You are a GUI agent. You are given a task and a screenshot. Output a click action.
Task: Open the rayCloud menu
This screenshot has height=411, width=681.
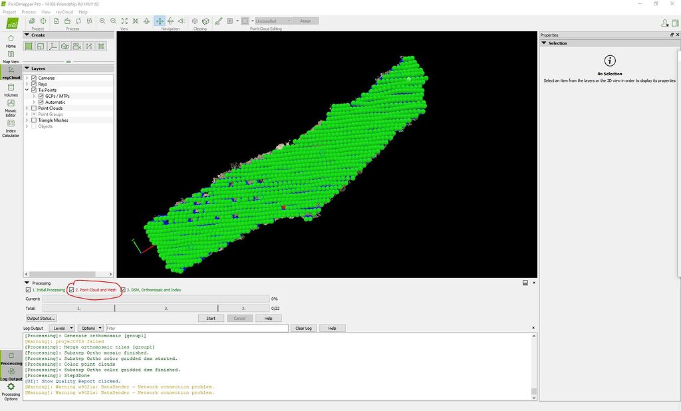tap(65, 11)
